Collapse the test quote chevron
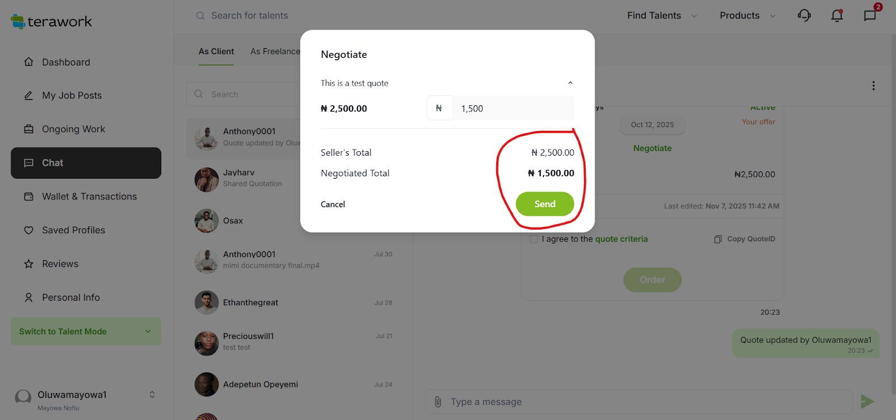Image resolution: width=896 pixels, height=420 pixels. pyautogui.click(x=570, y=83)
